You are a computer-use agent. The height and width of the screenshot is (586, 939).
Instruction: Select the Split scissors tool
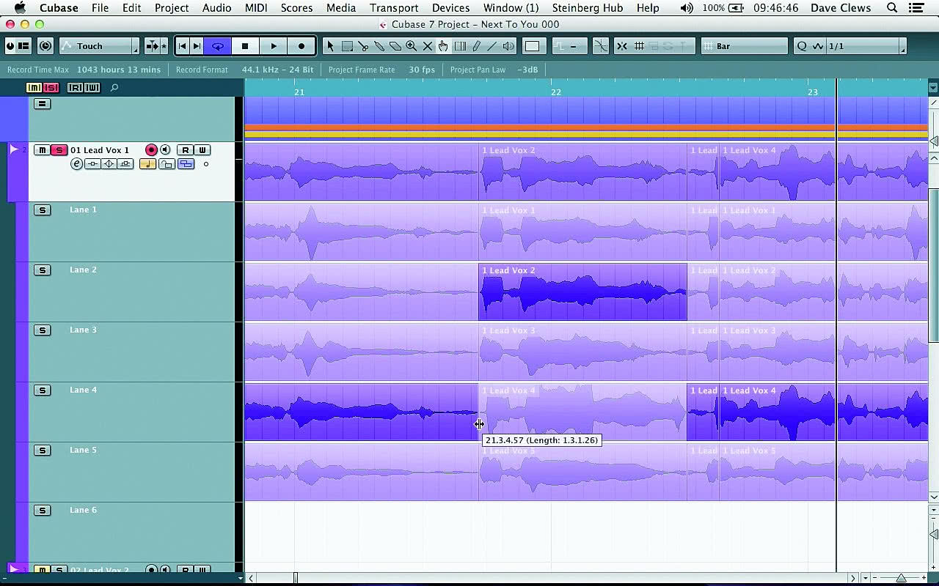[363, 46]
